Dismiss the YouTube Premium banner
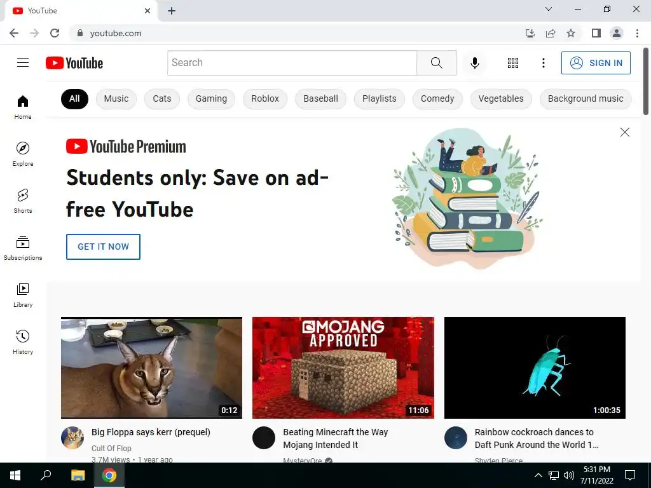 (624, 132)
